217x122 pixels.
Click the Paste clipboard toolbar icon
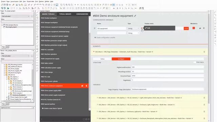pos(22,5)
